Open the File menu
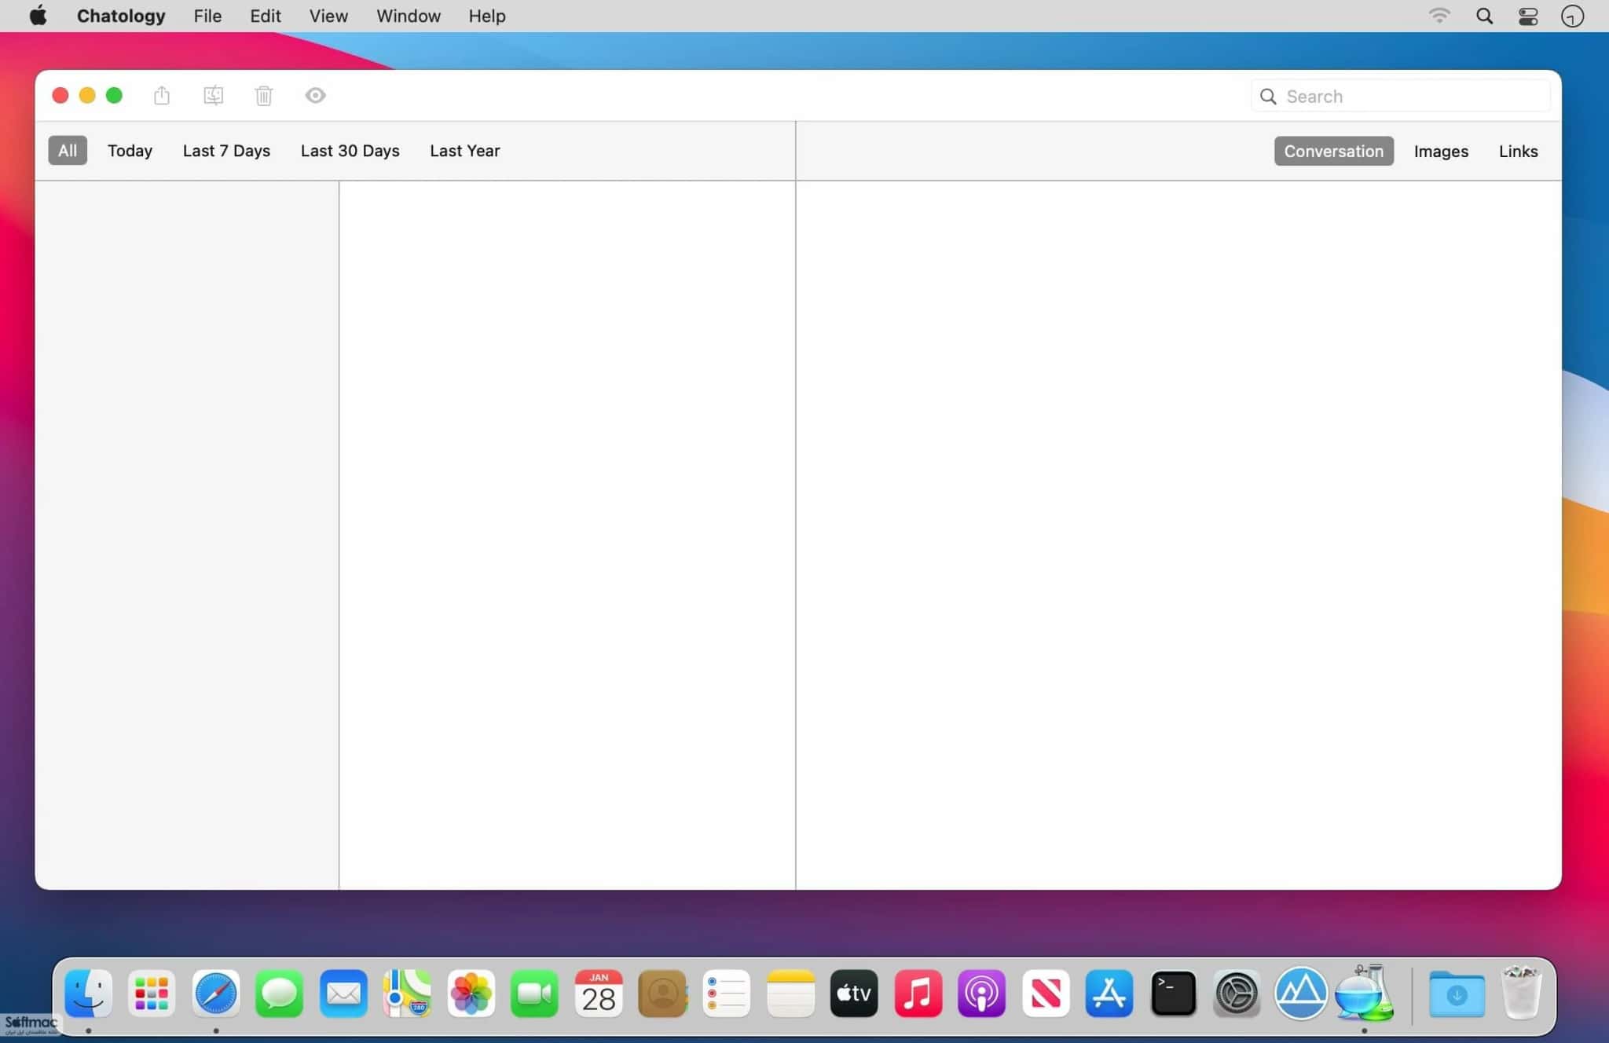This screenshot has width=1609, height=1043. click(x=207, y=16)
